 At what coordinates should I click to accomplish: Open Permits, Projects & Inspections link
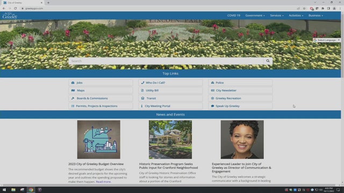(x=101, y=106)
